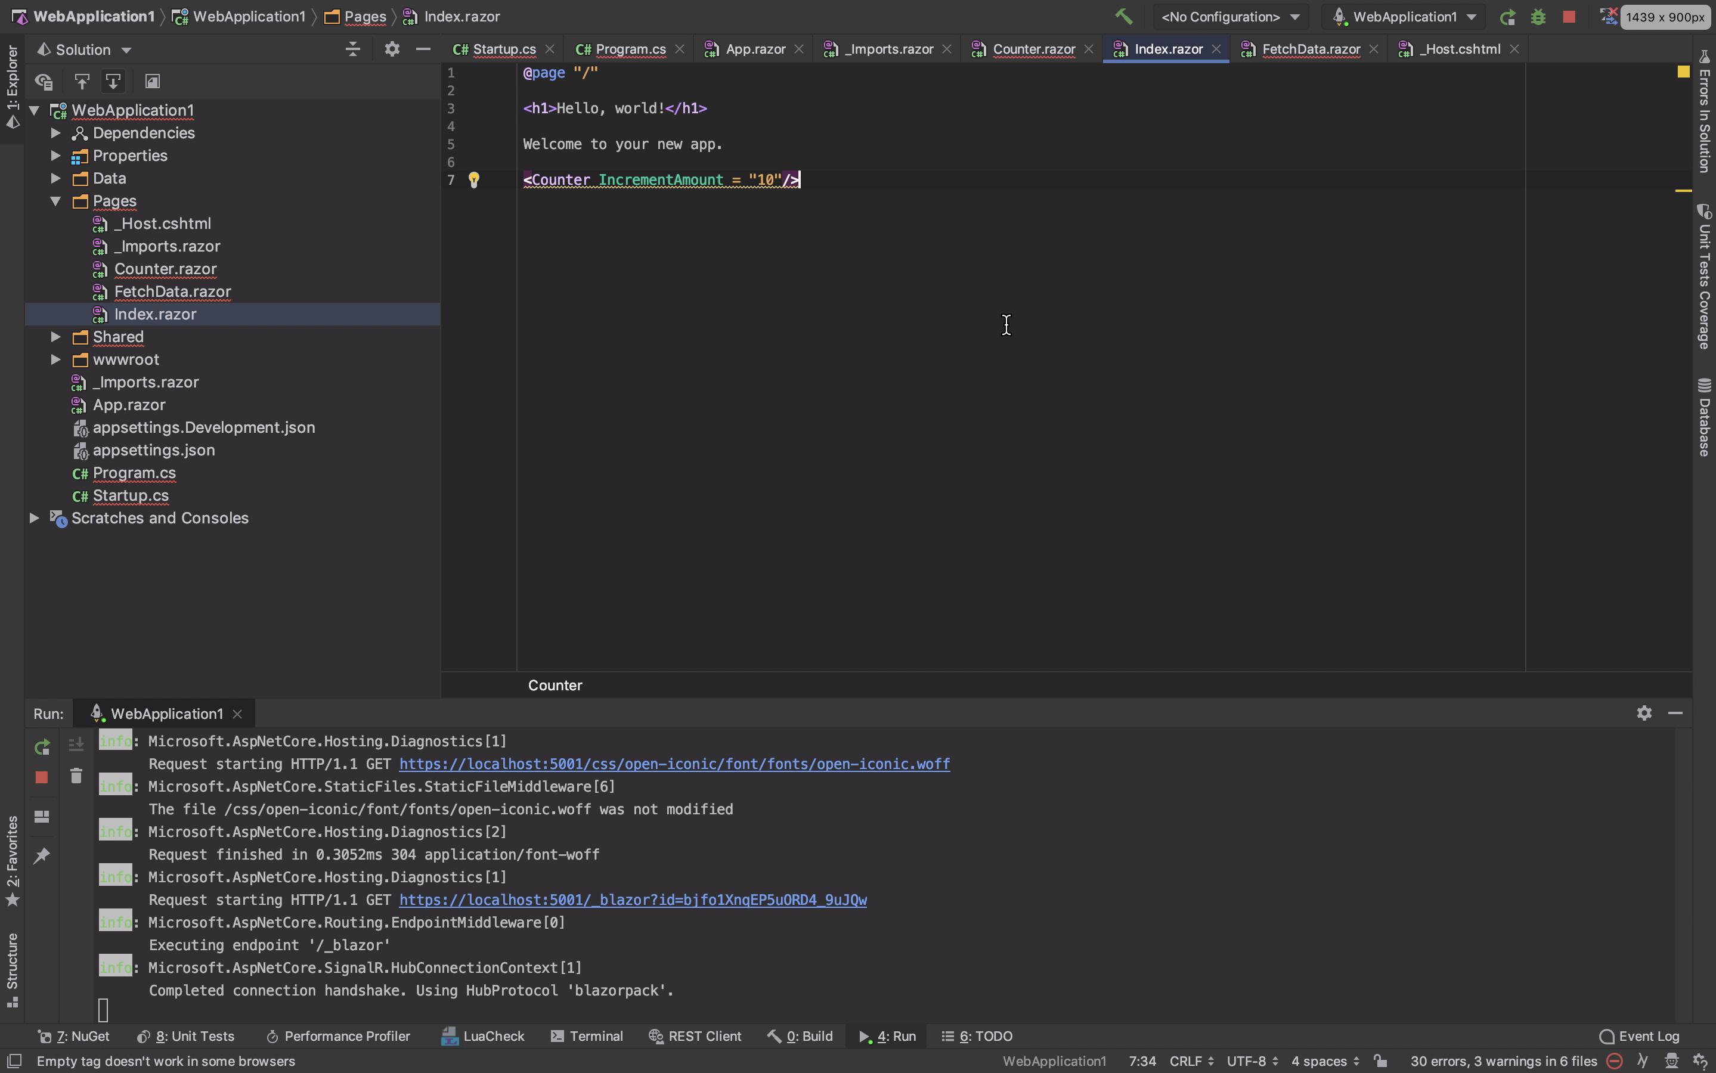The width and height of the screenshot is (1716, 1073).
Task: Click the red Stop icon in the Run panel
Action: click(x=42, y=778)
